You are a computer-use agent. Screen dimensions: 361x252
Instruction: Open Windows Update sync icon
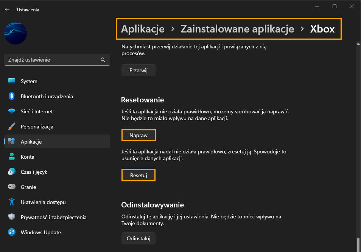[12, 232]
